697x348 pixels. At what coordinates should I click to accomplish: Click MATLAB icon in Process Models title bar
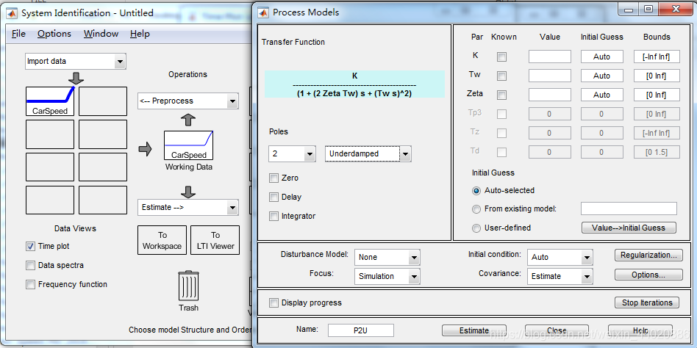coord(264,12)
